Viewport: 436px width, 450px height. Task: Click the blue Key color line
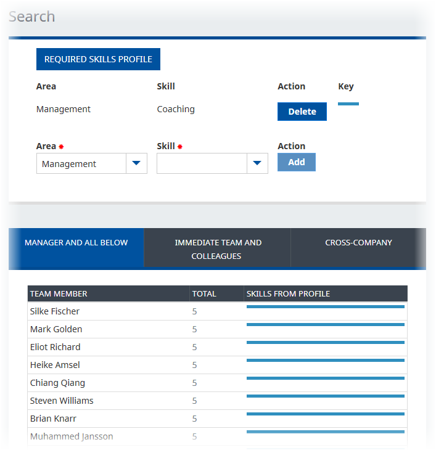(348, 104)
